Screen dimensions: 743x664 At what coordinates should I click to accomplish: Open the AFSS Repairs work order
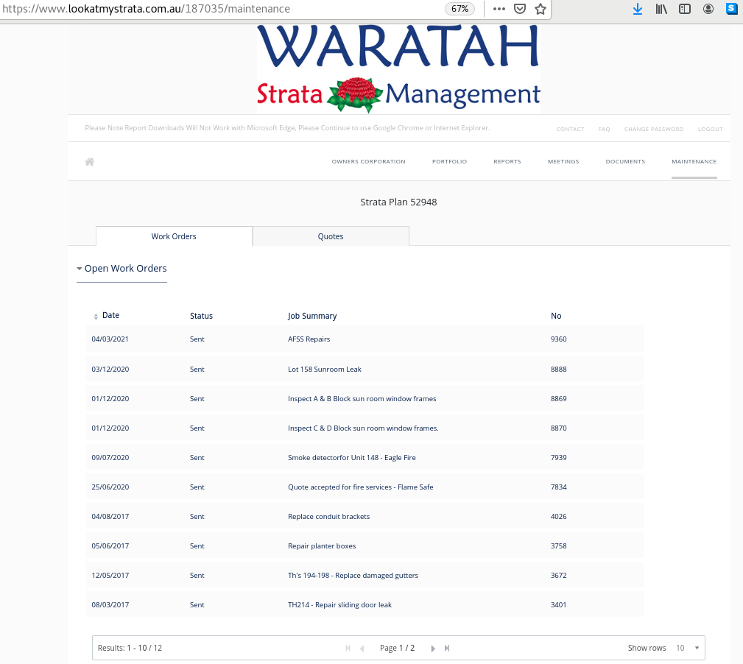(x=309, y=339)
